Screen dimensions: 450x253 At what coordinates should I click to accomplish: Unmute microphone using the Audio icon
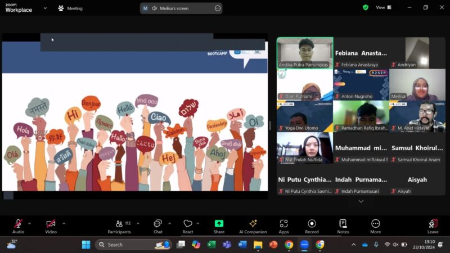[x=18, y=224]
